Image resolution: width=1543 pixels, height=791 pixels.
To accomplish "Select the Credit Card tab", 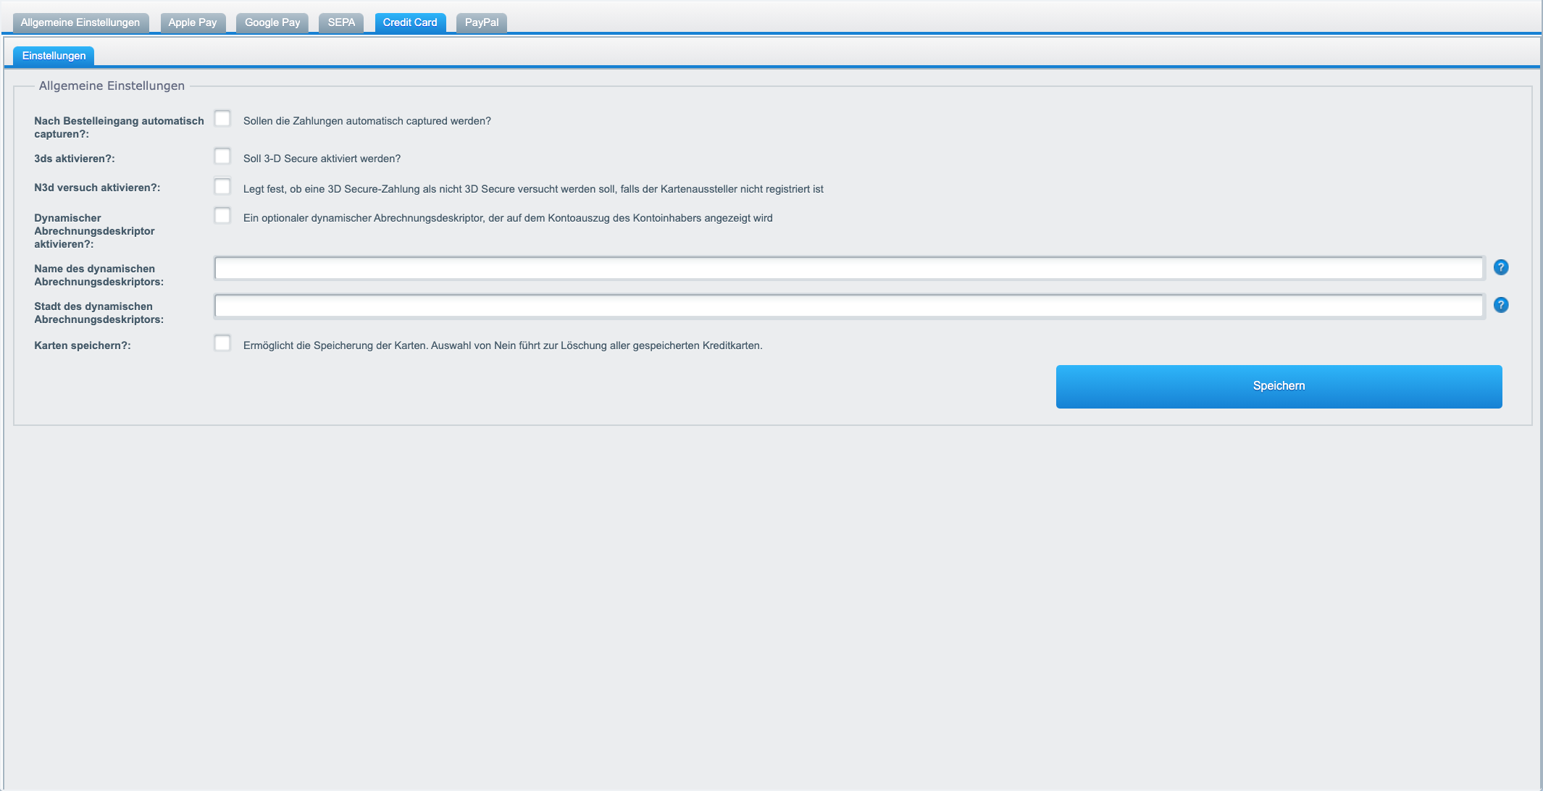I will point(410,22).
